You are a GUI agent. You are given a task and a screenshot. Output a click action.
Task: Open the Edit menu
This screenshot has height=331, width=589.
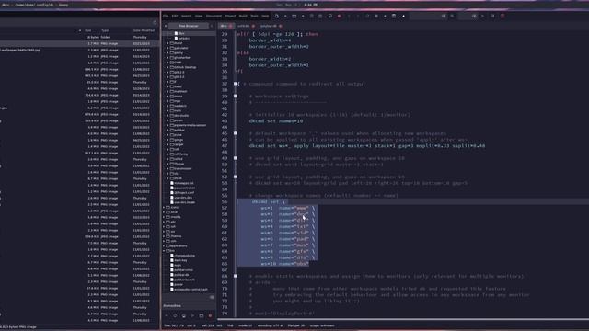tap(175, 17)
